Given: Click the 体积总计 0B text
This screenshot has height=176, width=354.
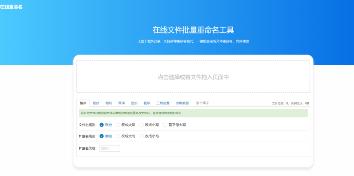Looking at the screenshot, I should tap(300, 103).
